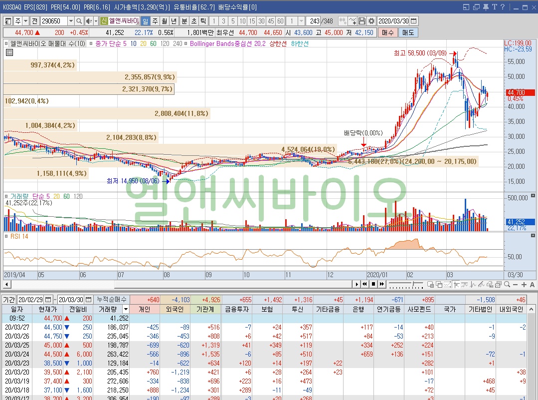Open dropdown arrow next to speaker icon
538x400 pixels.
[x=96, y=21]
